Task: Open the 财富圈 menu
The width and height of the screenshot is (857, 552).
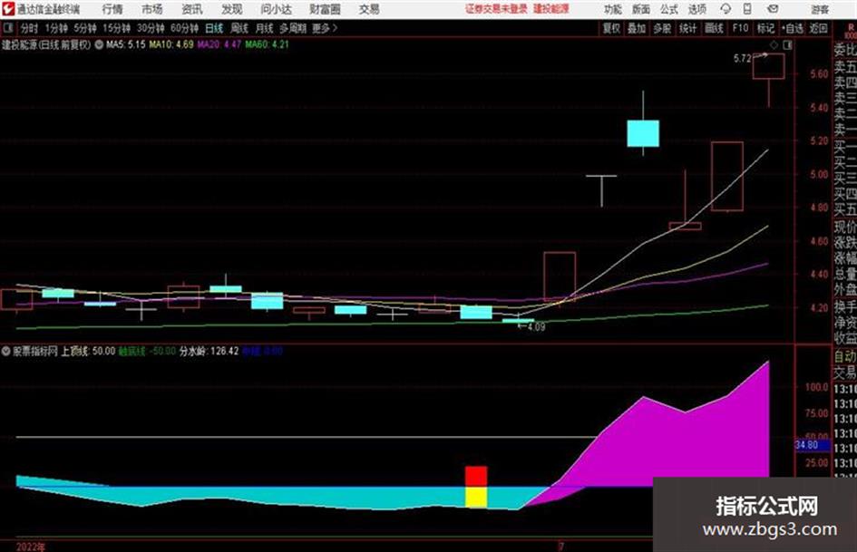Action: (x=325, y=9)
